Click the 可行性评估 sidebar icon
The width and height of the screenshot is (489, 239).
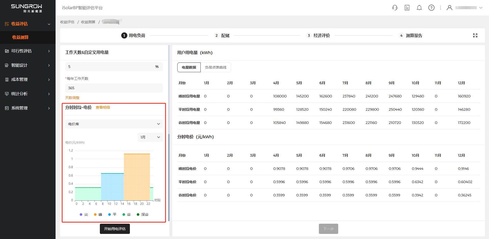7,51
